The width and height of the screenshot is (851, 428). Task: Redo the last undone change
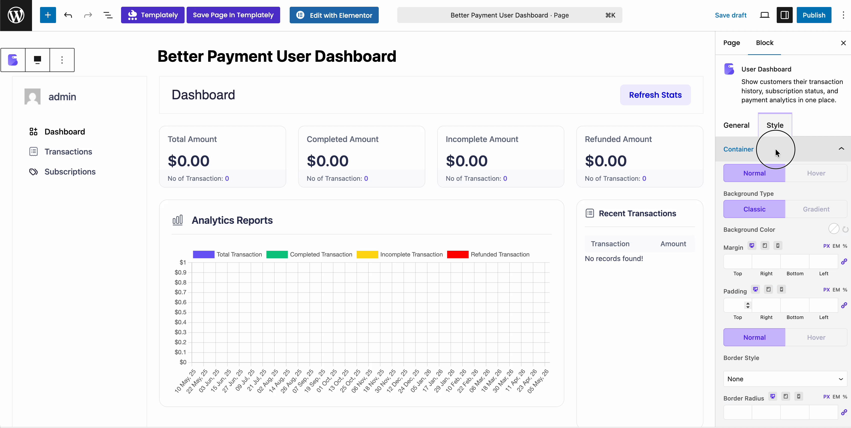click(88, 15)
